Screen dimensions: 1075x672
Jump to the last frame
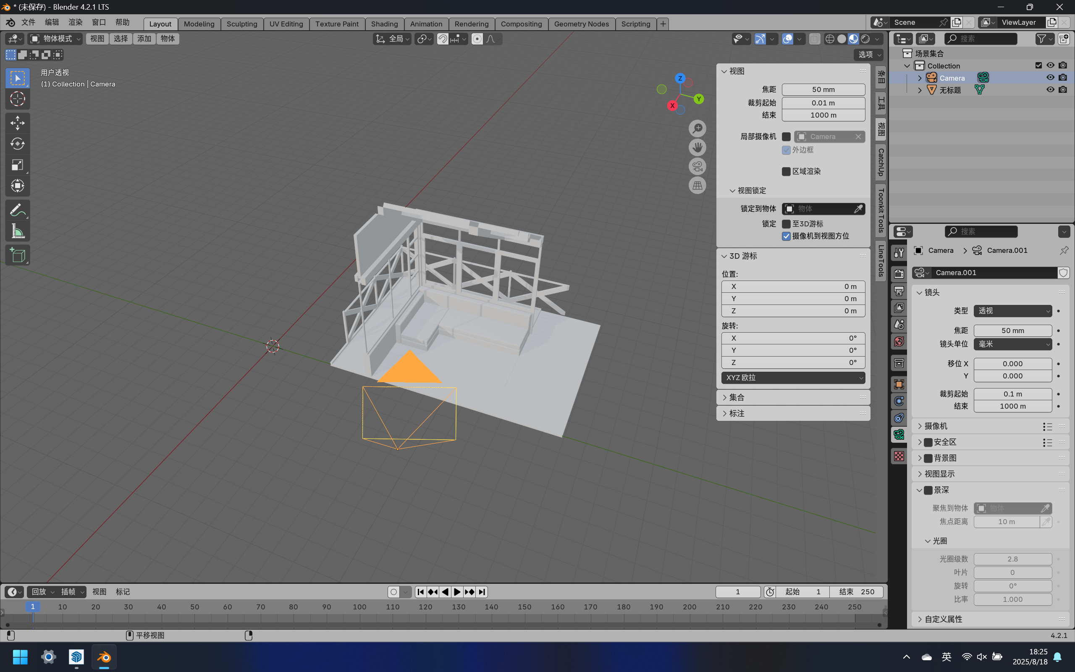482,592
